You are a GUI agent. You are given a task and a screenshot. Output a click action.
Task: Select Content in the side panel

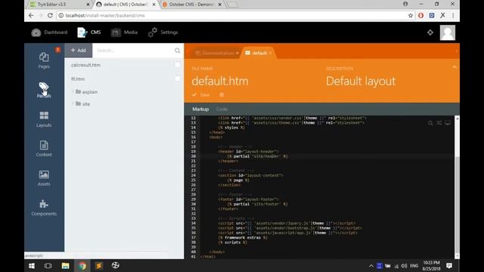(x=44, y=149)
